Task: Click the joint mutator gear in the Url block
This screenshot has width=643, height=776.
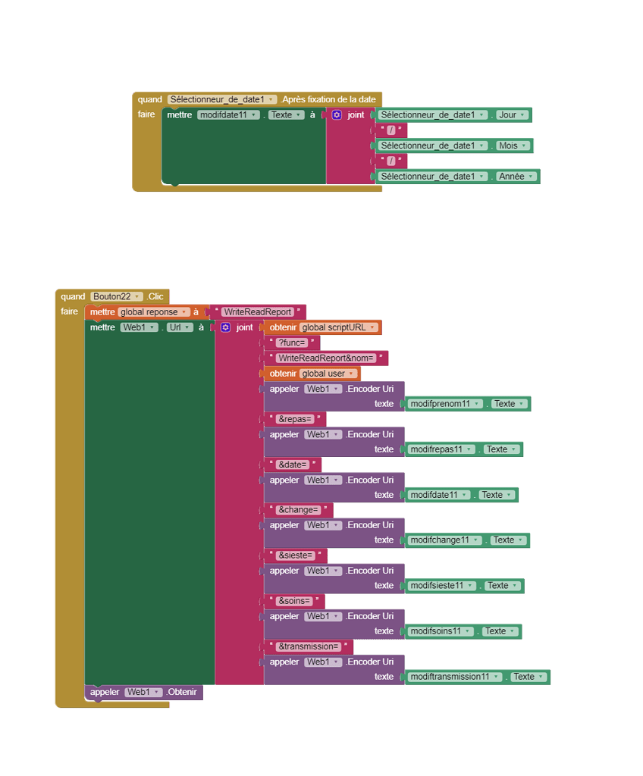Action: pos(225,327)
